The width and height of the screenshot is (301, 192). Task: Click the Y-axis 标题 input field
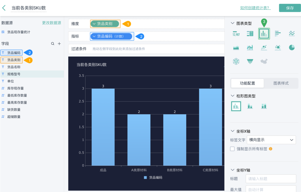coord(271,179)
